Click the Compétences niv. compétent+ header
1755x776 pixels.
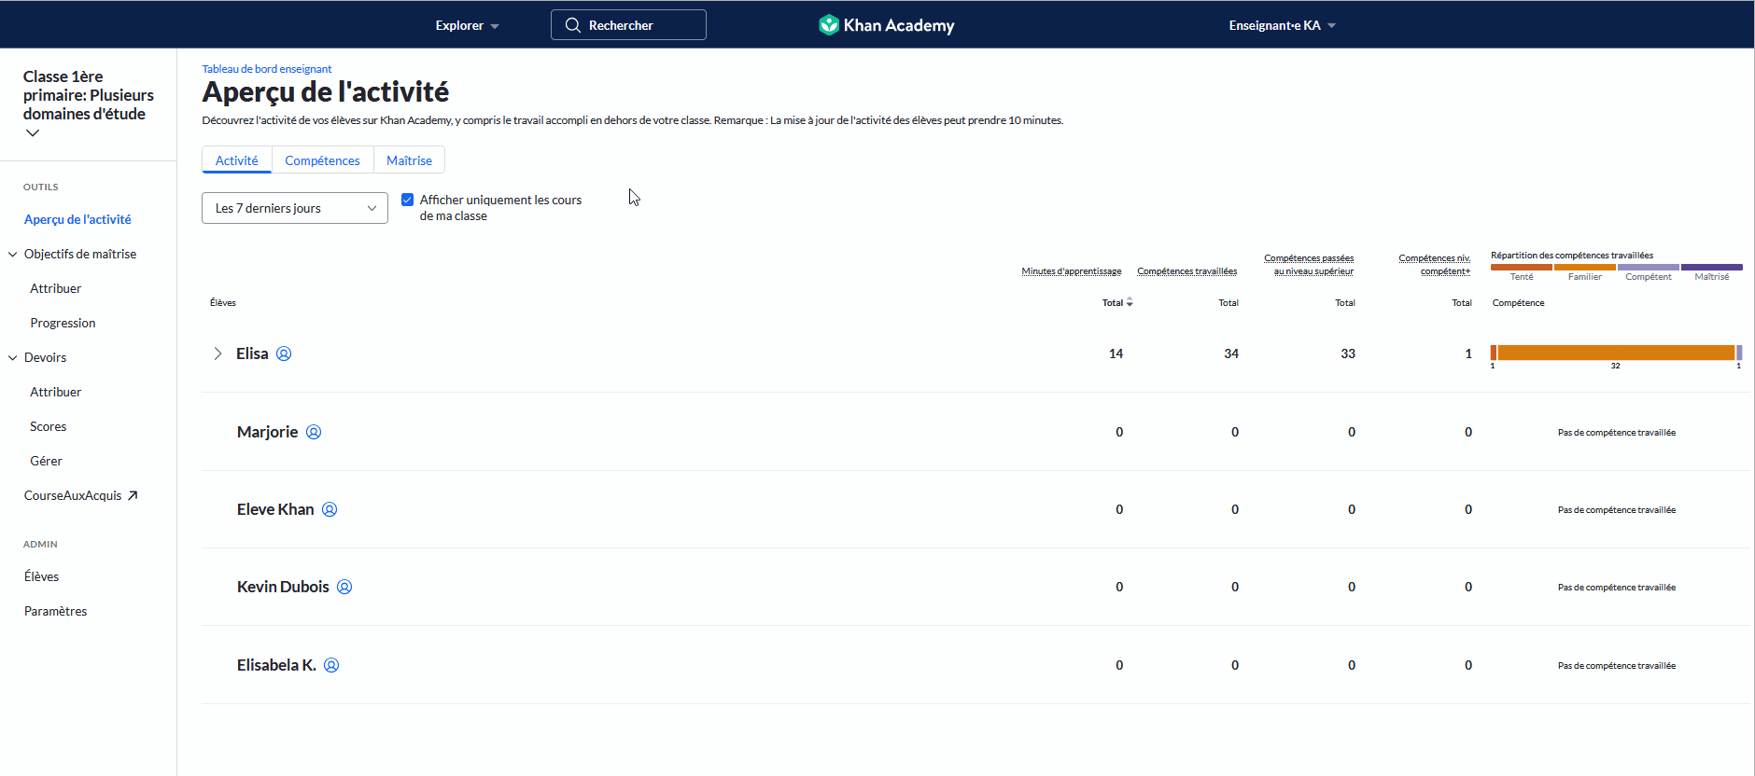[x=1435, y=265]
